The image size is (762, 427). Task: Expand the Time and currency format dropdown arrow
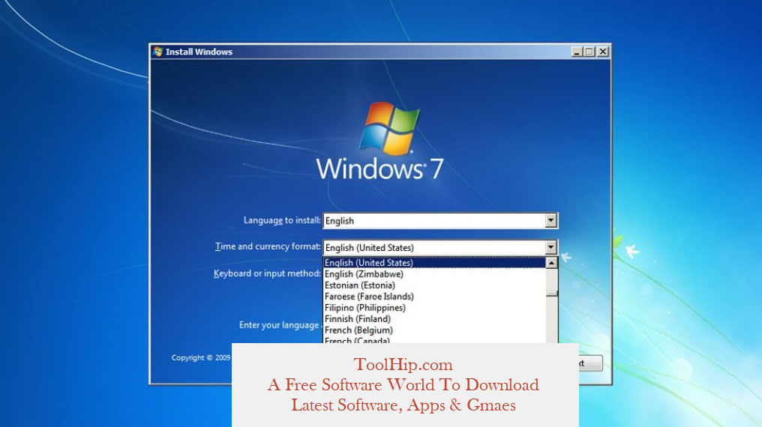pyautogui.click(x=550, y=247)
